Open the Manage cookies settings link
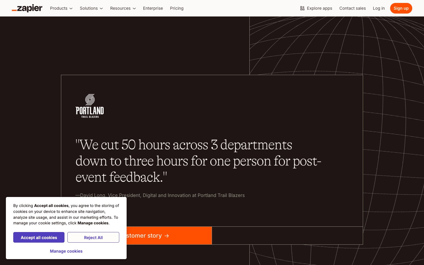The height and width of the screenshot is (265, 424). pos(66,251)
